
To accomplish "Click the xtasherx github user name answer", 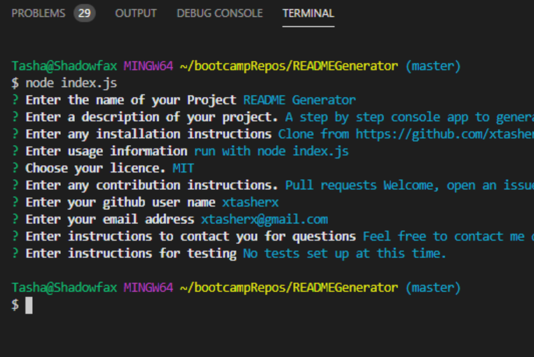I will [x=252, y=202].
